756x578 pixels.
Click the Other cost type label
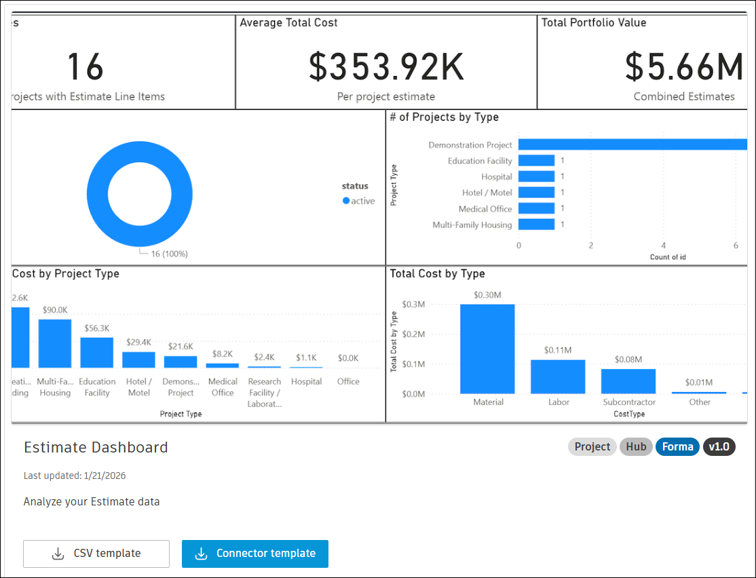click(700, 402)
